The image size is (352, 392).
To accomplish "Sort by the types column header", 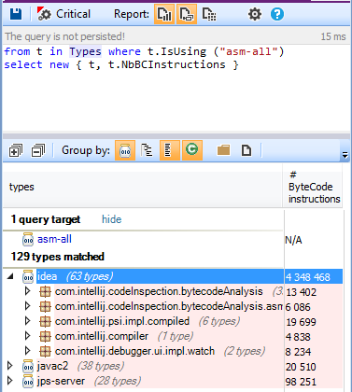I will coord(143,187).
